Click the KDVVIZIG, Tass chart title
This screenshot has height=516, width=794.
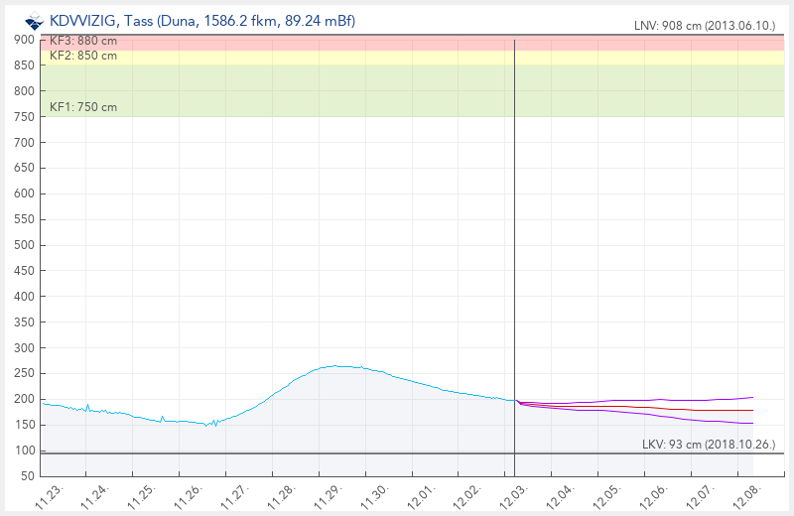tap(201, 21)
